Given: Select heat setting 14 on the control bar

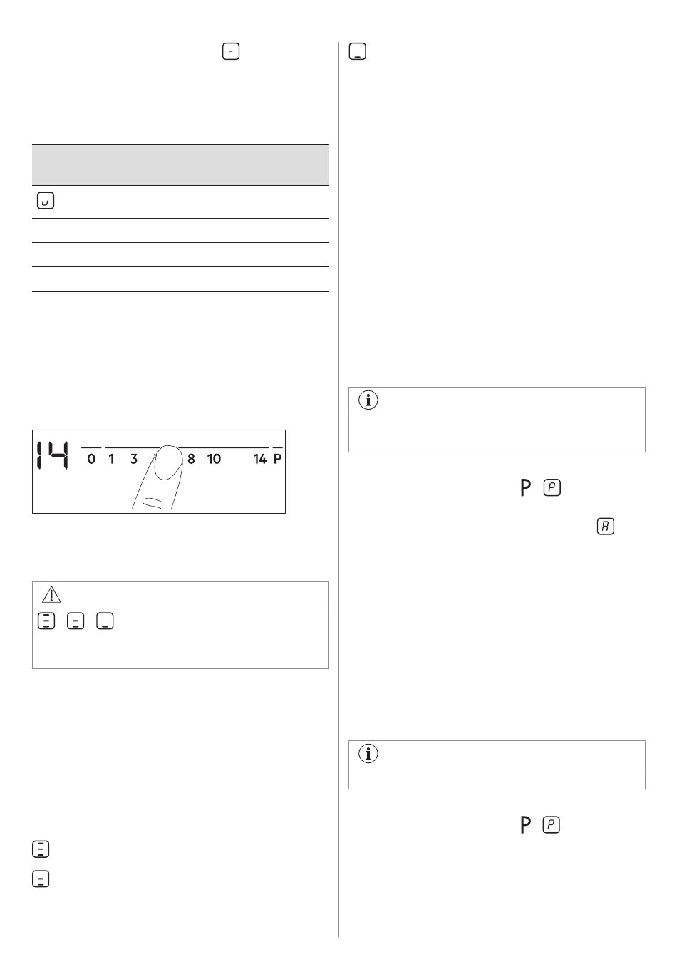Looking at the screenshot, I should click(259, 459).
